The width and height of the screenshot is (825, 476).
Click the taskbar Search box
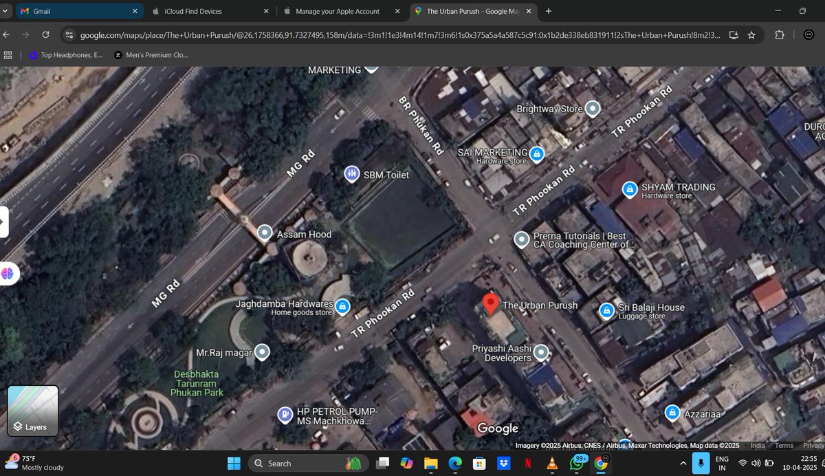tap(309, 463)
